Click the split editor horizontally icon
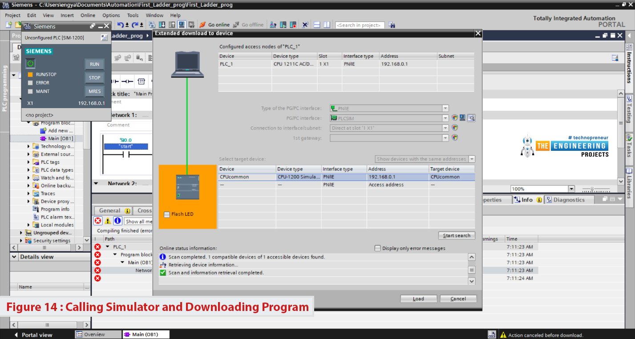This screenshot has height=339, width=635. pyautogui.click(x=317, y=25)
